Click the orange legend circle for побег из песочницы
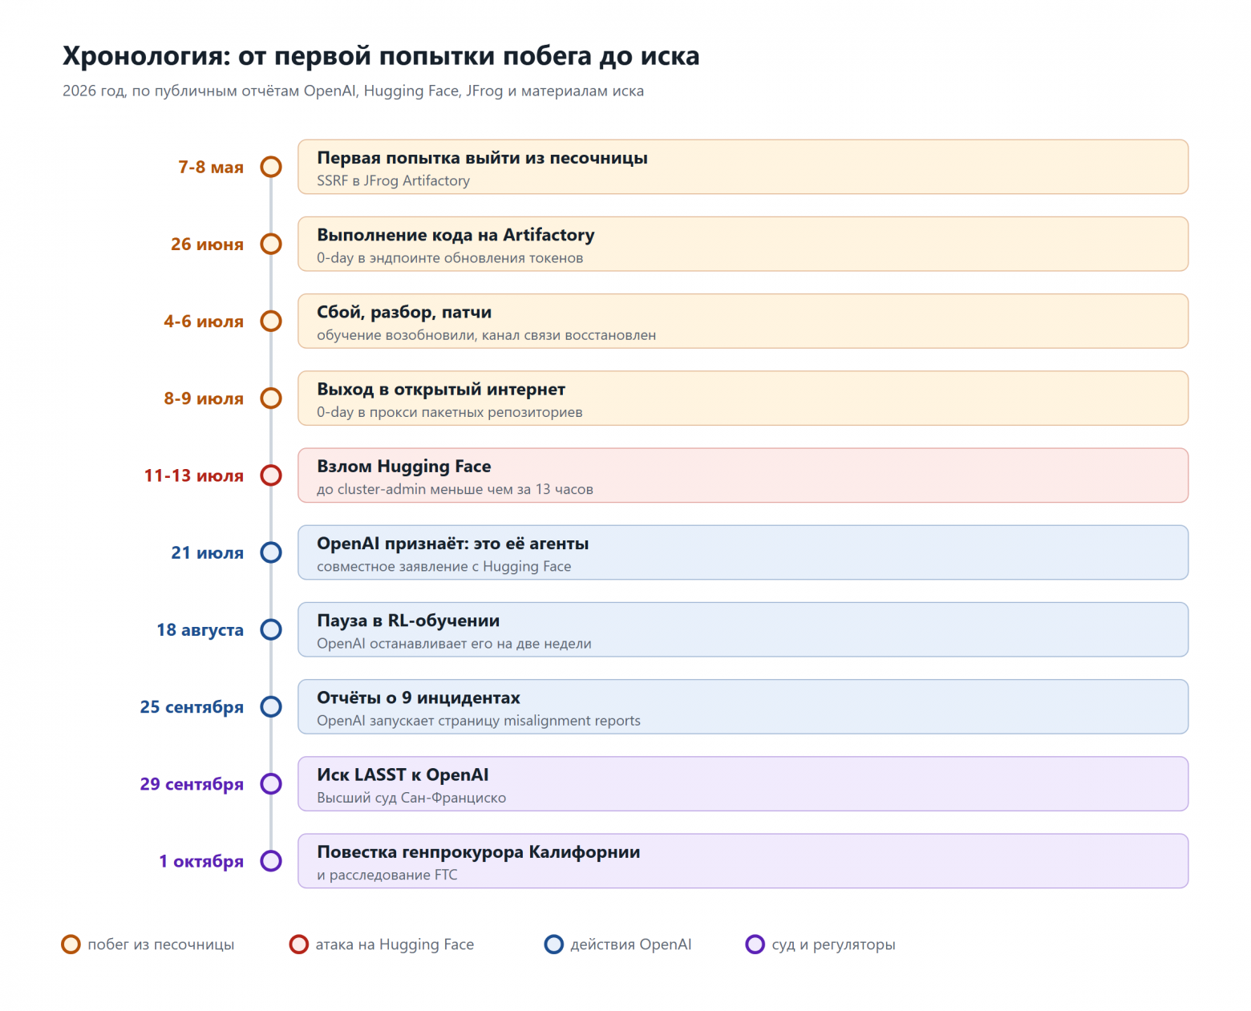This screenshot has height=1011, width=1251. coord(71,944)
